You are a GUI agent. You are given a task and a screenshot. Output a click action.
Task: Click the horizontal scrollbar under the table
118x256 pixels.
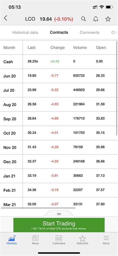(x=38, y=208)
